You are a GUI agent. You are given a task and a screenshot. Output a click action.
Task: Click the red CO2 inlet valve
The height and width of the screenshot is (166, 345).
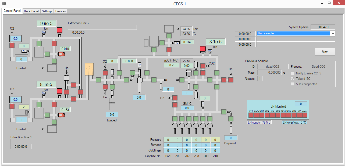click(x=203, y=66)
